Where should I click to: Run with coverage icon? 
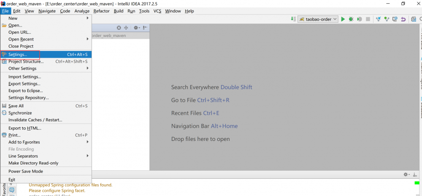359,19
